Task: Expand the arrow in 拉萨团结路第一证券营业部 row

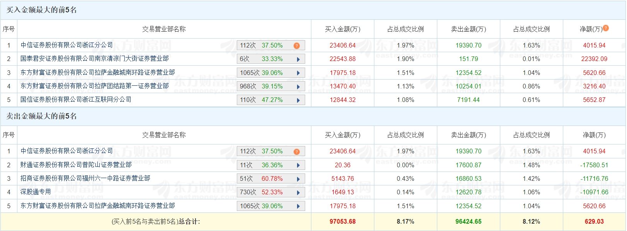Action: tap(298, 87)
